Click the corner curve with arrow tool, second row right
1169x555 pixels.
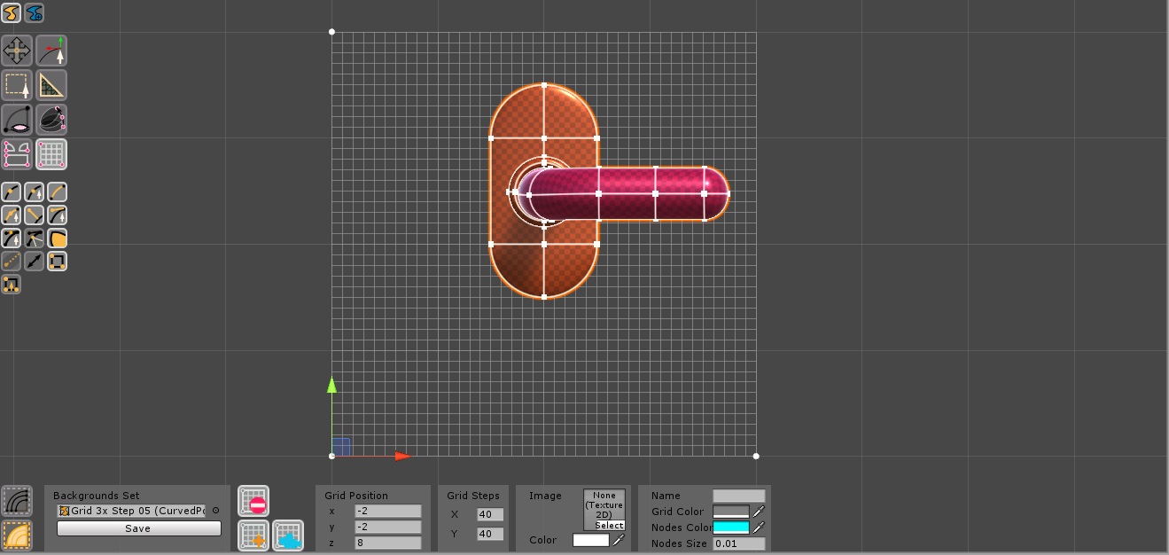(x=57, y=215)
